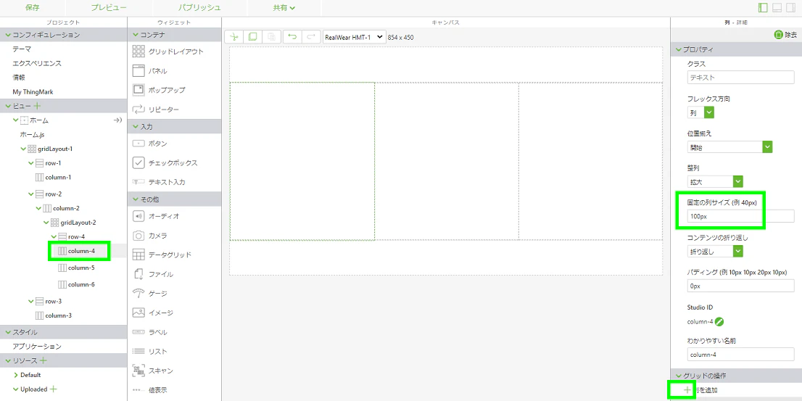Undo the last canvas action
Viewport: 802px width, 401px height.
pos(292,37)
